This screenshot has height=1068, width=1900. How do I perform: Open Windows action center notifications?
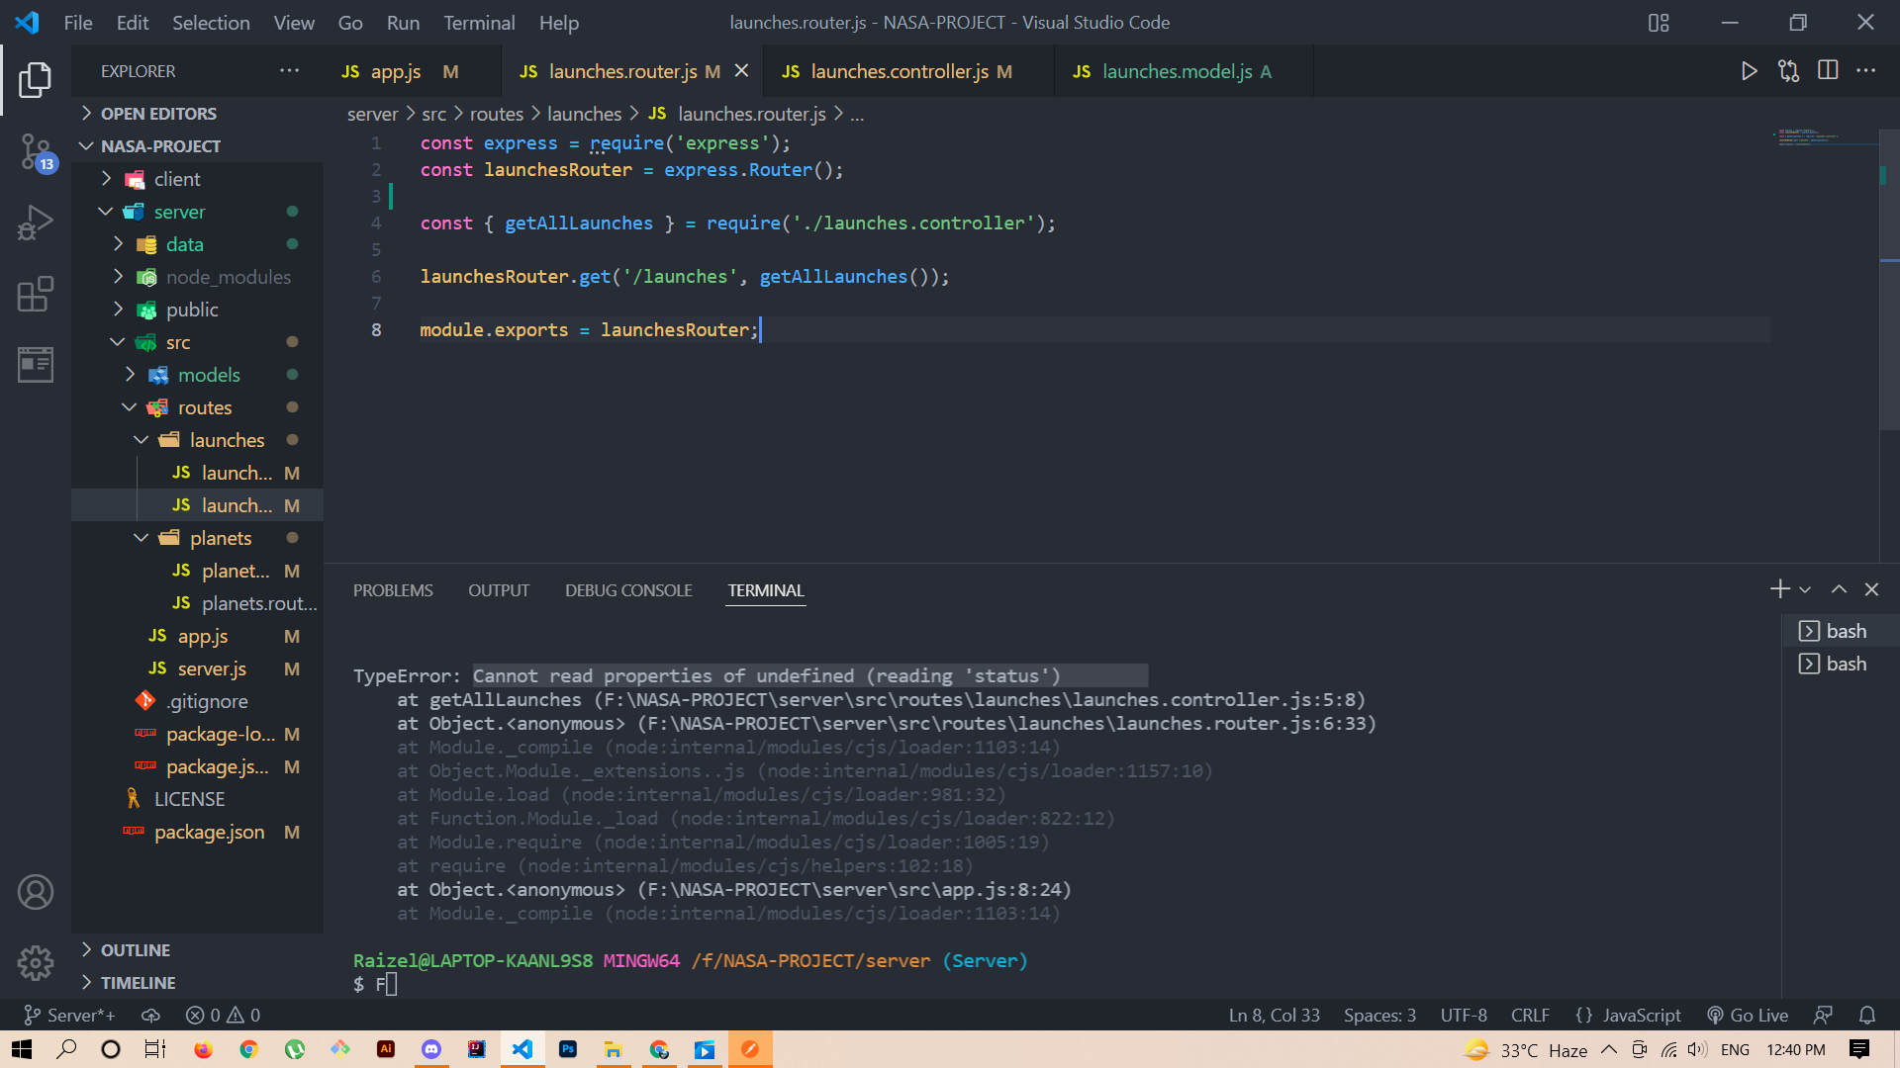coord(1859,1049)
